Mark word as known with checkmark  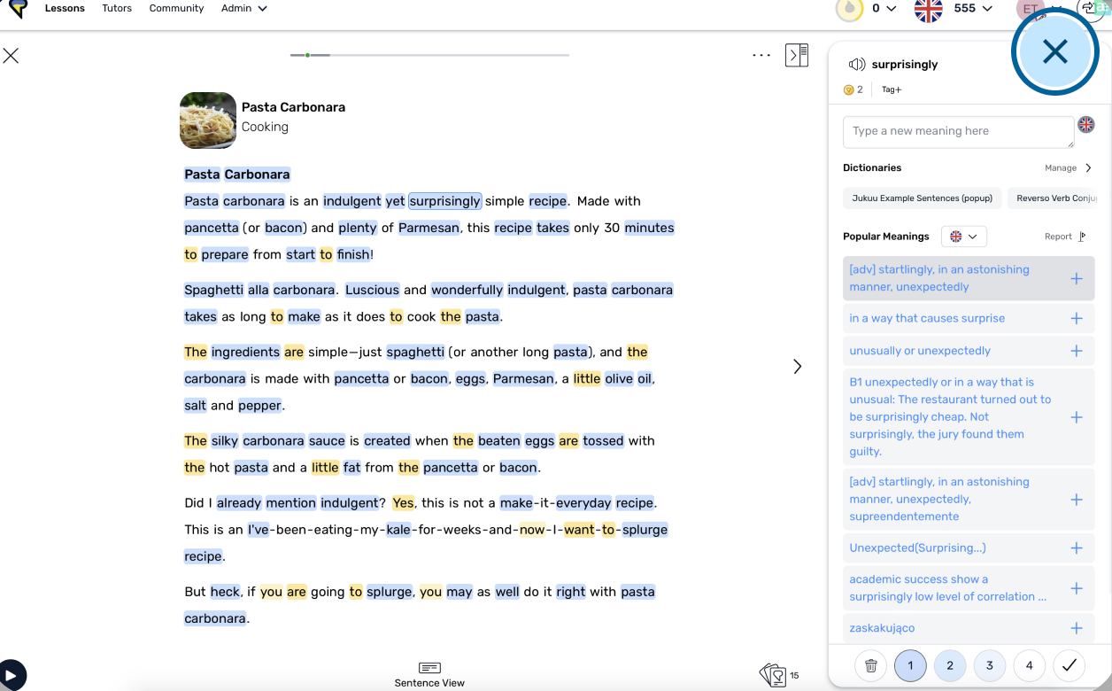click(1070, 665)
